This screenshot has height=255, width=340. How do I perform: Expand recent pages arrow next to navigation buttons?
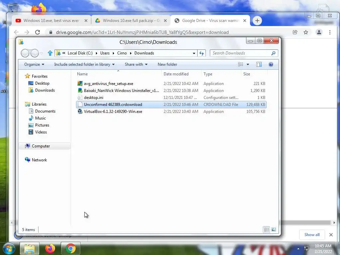click(x=42, y=53)
